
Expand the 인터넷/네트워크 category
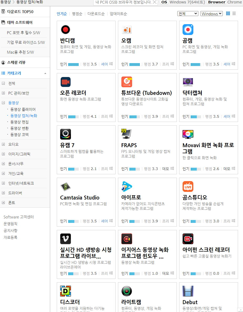pos(3,183)
